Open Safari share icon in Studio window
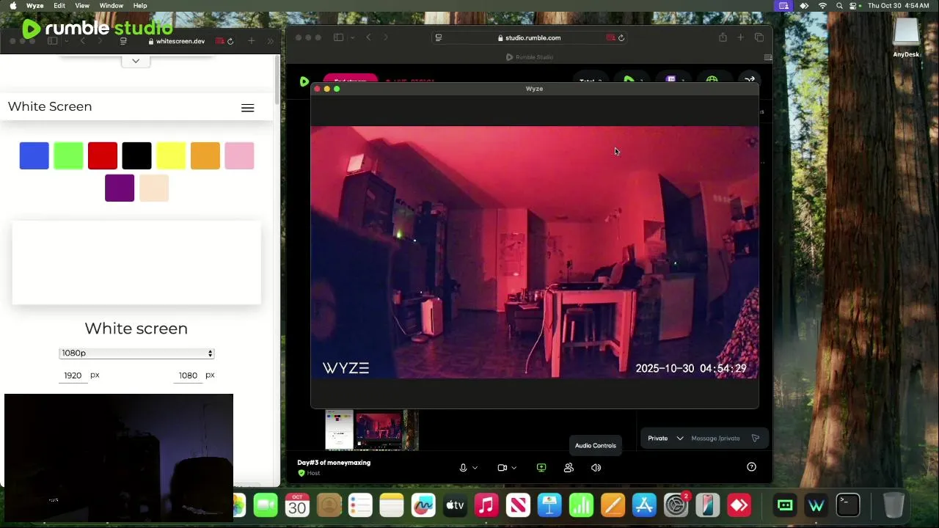Viewport: 939px width, 528px height. pos(723,37)
